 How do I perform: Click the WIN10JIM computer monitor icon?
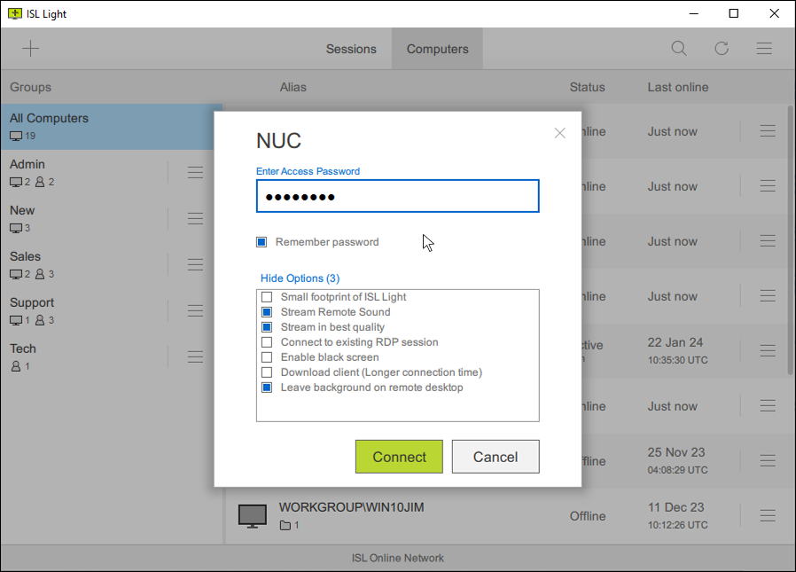click(x=253, y=516)
